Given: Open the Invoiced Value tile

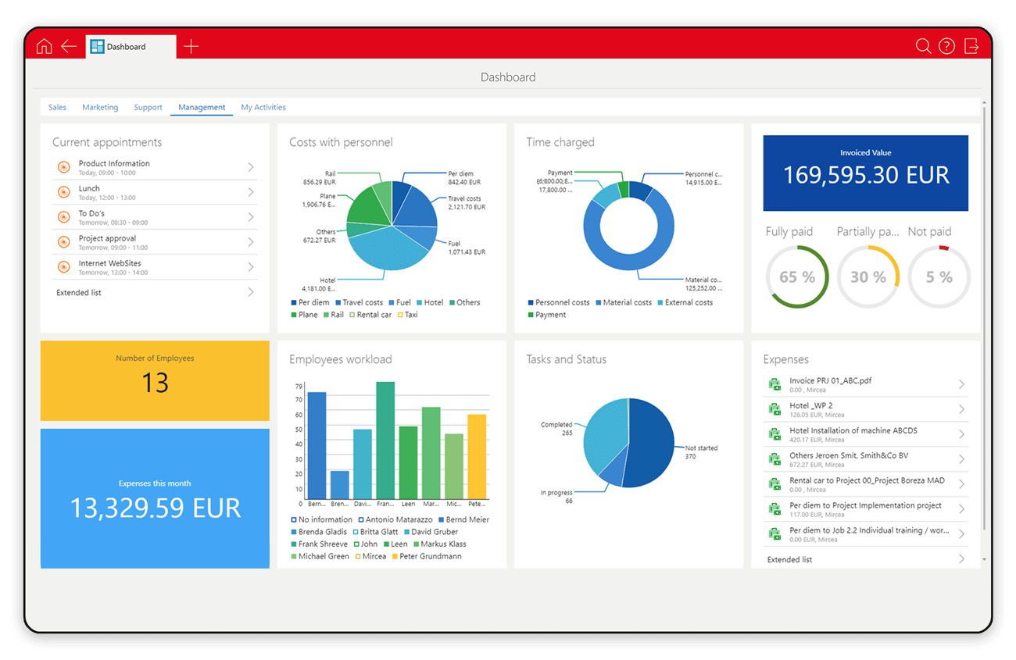Looking at the screenshot, I should point(866,173).
